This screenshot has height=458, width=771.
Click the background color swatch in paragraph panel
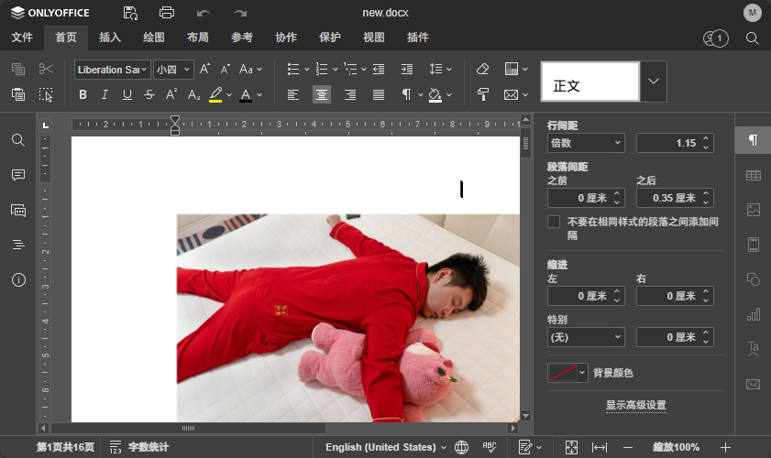point(561,373)
